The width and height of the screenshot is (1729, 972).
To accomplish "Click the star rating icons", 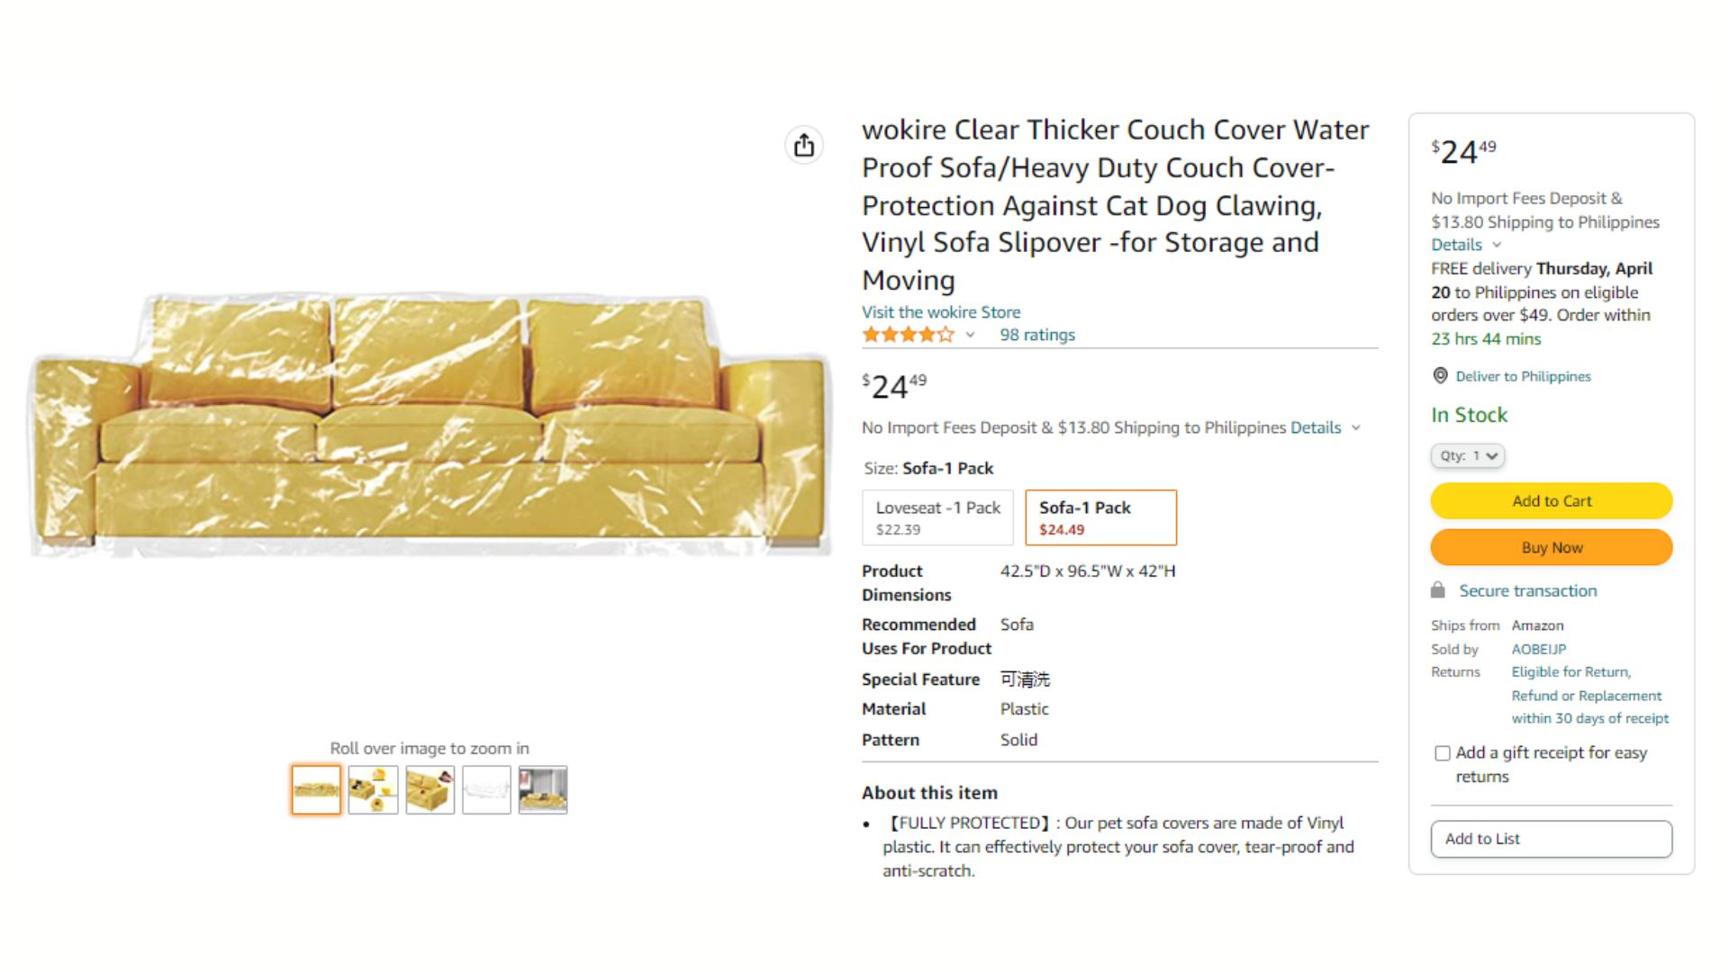I will 908,335.
